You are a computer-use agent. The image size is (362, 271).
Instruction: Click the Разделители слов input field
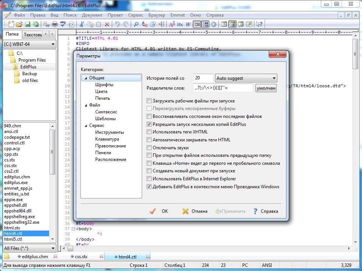(223, 88)
